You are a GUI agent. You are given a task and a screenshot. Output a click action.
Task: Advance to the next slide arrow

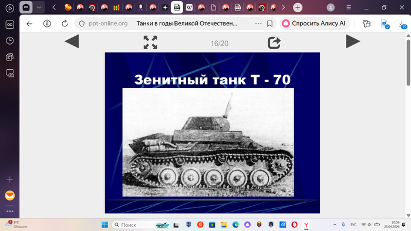353,42
